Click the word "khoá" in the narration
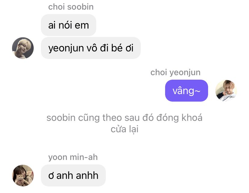This screenshot has height=193, width=249. coord(192,118)
